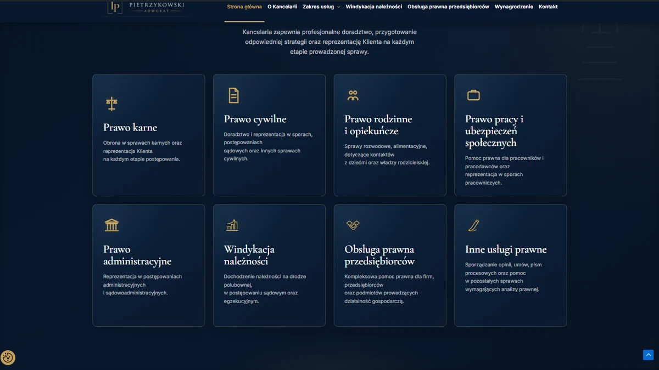The height and width of the screenshot is (370, 659).
Task: Click text 'Reprezentacja w postępowaniach administracyjnych'
Action: [142, 281]
